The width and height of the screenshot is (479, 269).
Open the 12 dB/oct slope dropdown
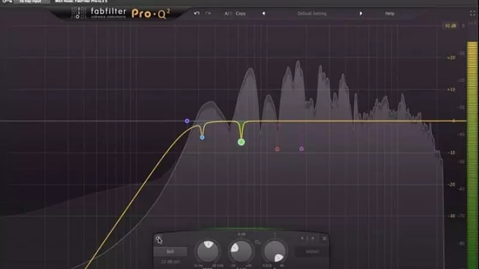pyautogui.click(x=170, y=262)
